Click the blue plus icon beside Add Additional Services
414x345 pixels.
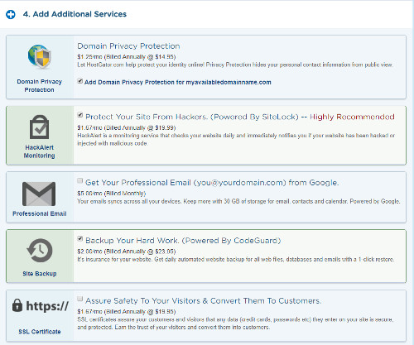coord(11,14)
